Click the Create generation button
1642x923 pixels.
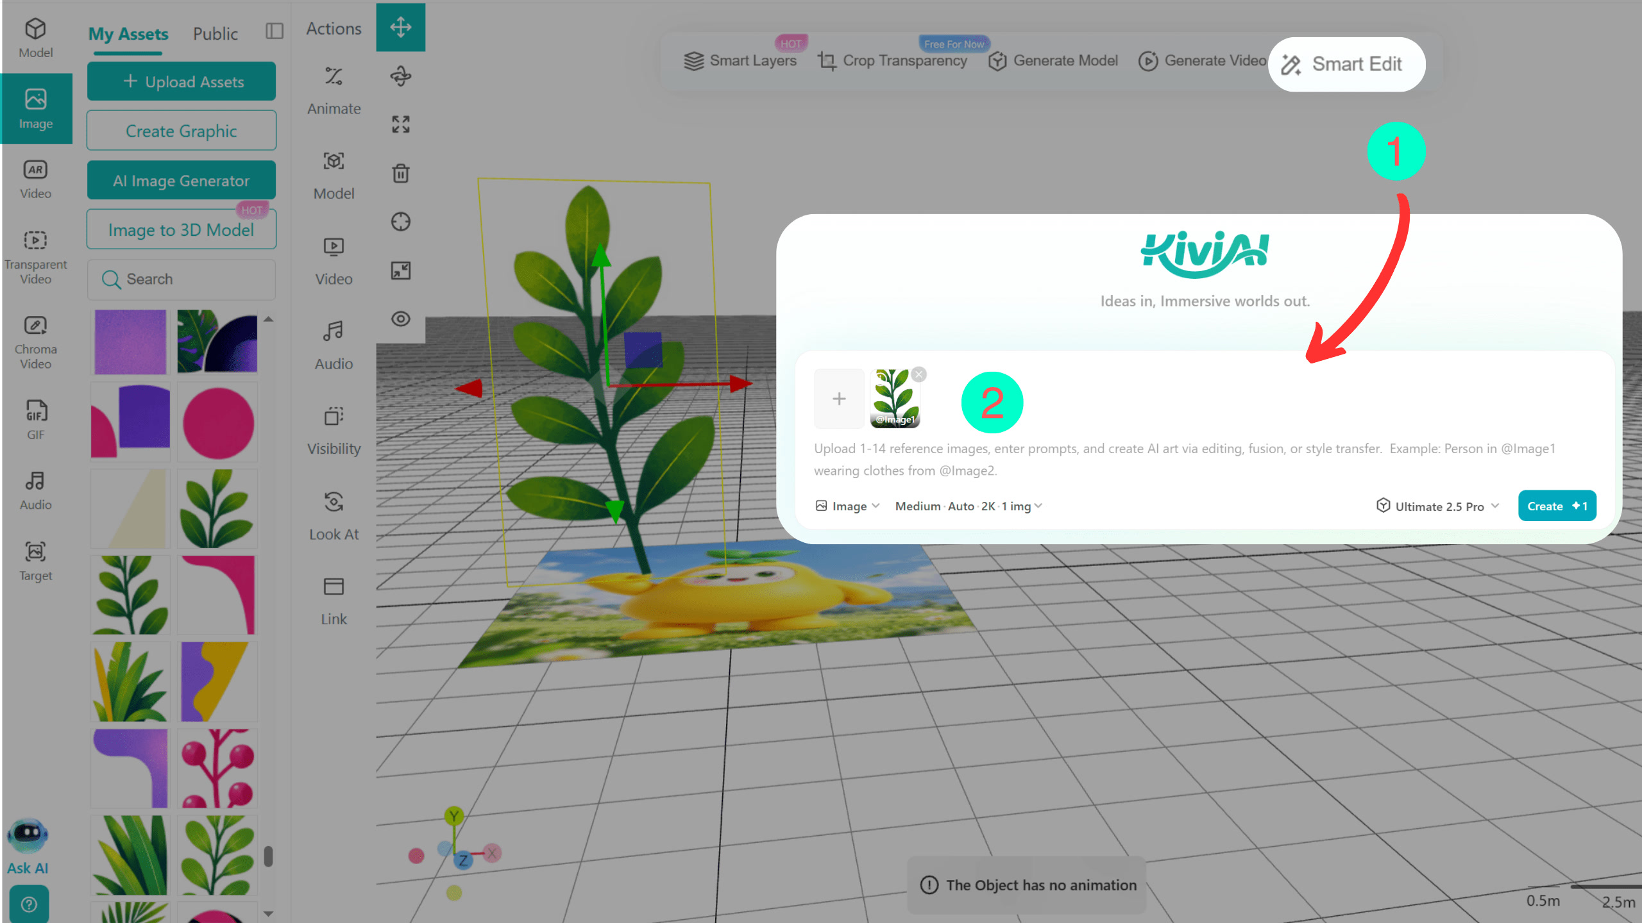point(1557,506)
